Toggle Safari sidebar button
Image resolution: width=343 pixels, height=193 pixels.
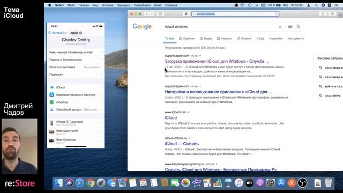pos(160,14)
